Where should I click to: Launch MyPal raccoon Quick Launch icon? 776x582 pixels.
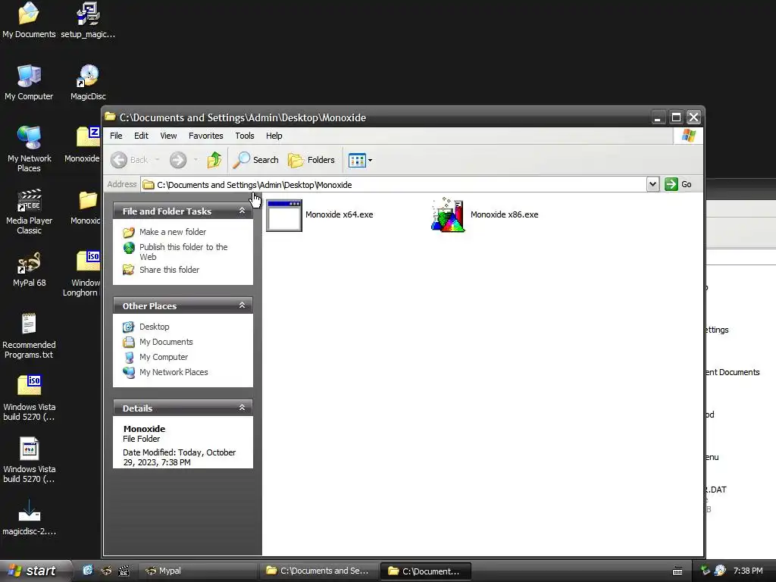[106, 571]
